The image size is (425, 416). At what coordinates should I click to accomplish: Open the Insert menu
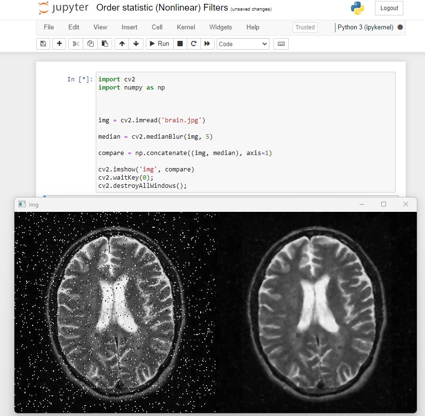click(129, 27)
